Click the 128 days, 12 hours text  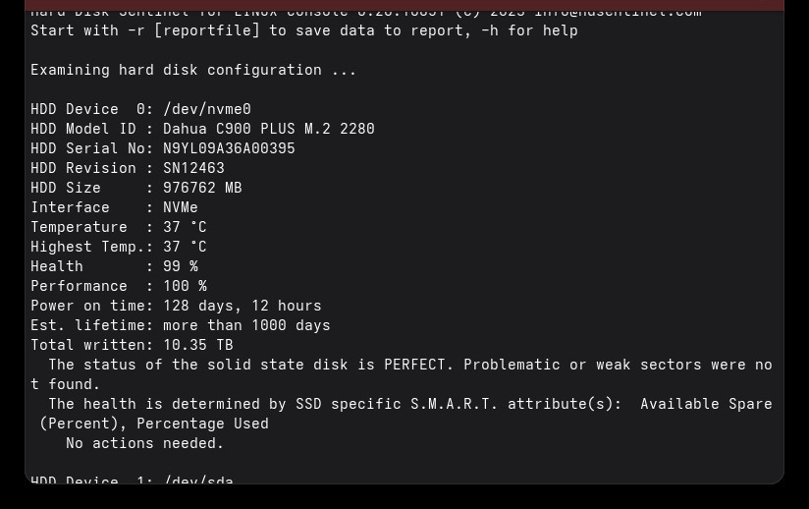(242, 306)
